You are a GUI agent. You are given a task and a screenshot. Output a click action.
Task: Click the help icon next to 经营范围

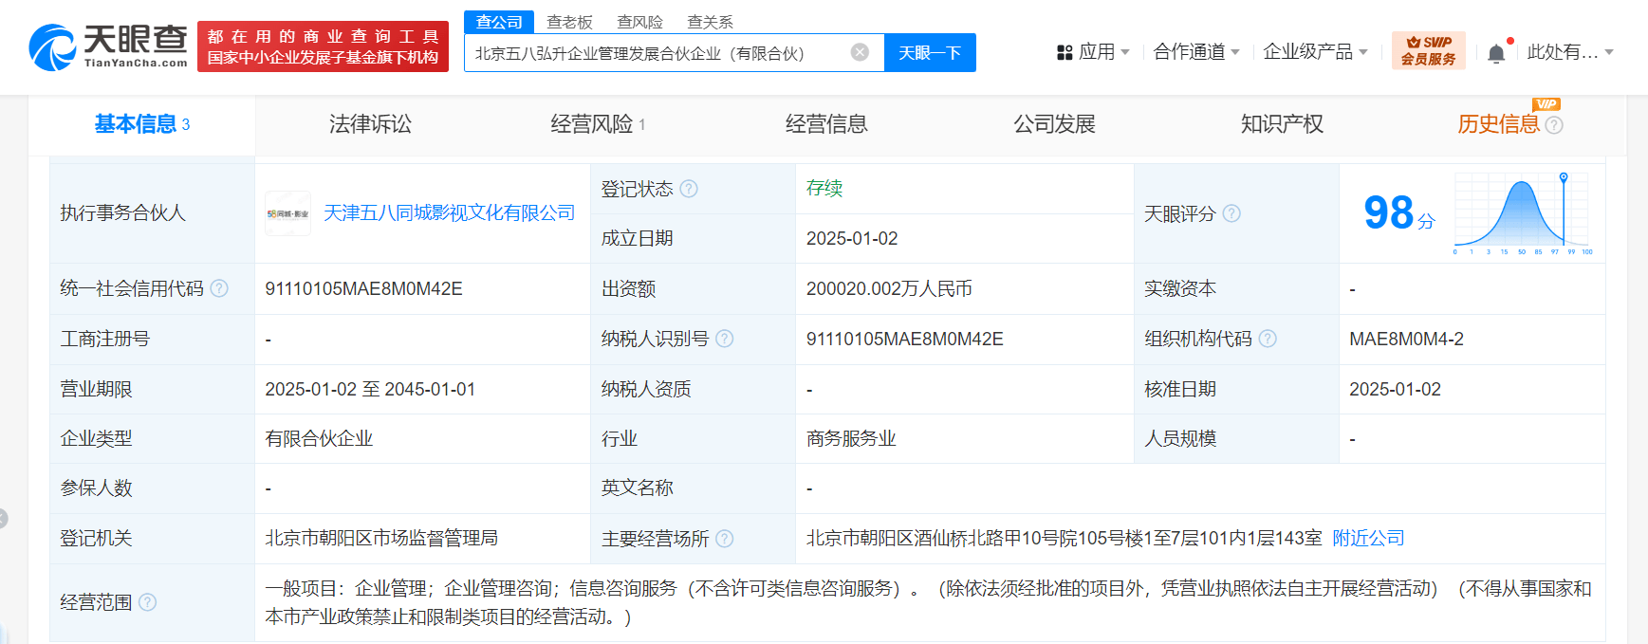coord(148,602)
